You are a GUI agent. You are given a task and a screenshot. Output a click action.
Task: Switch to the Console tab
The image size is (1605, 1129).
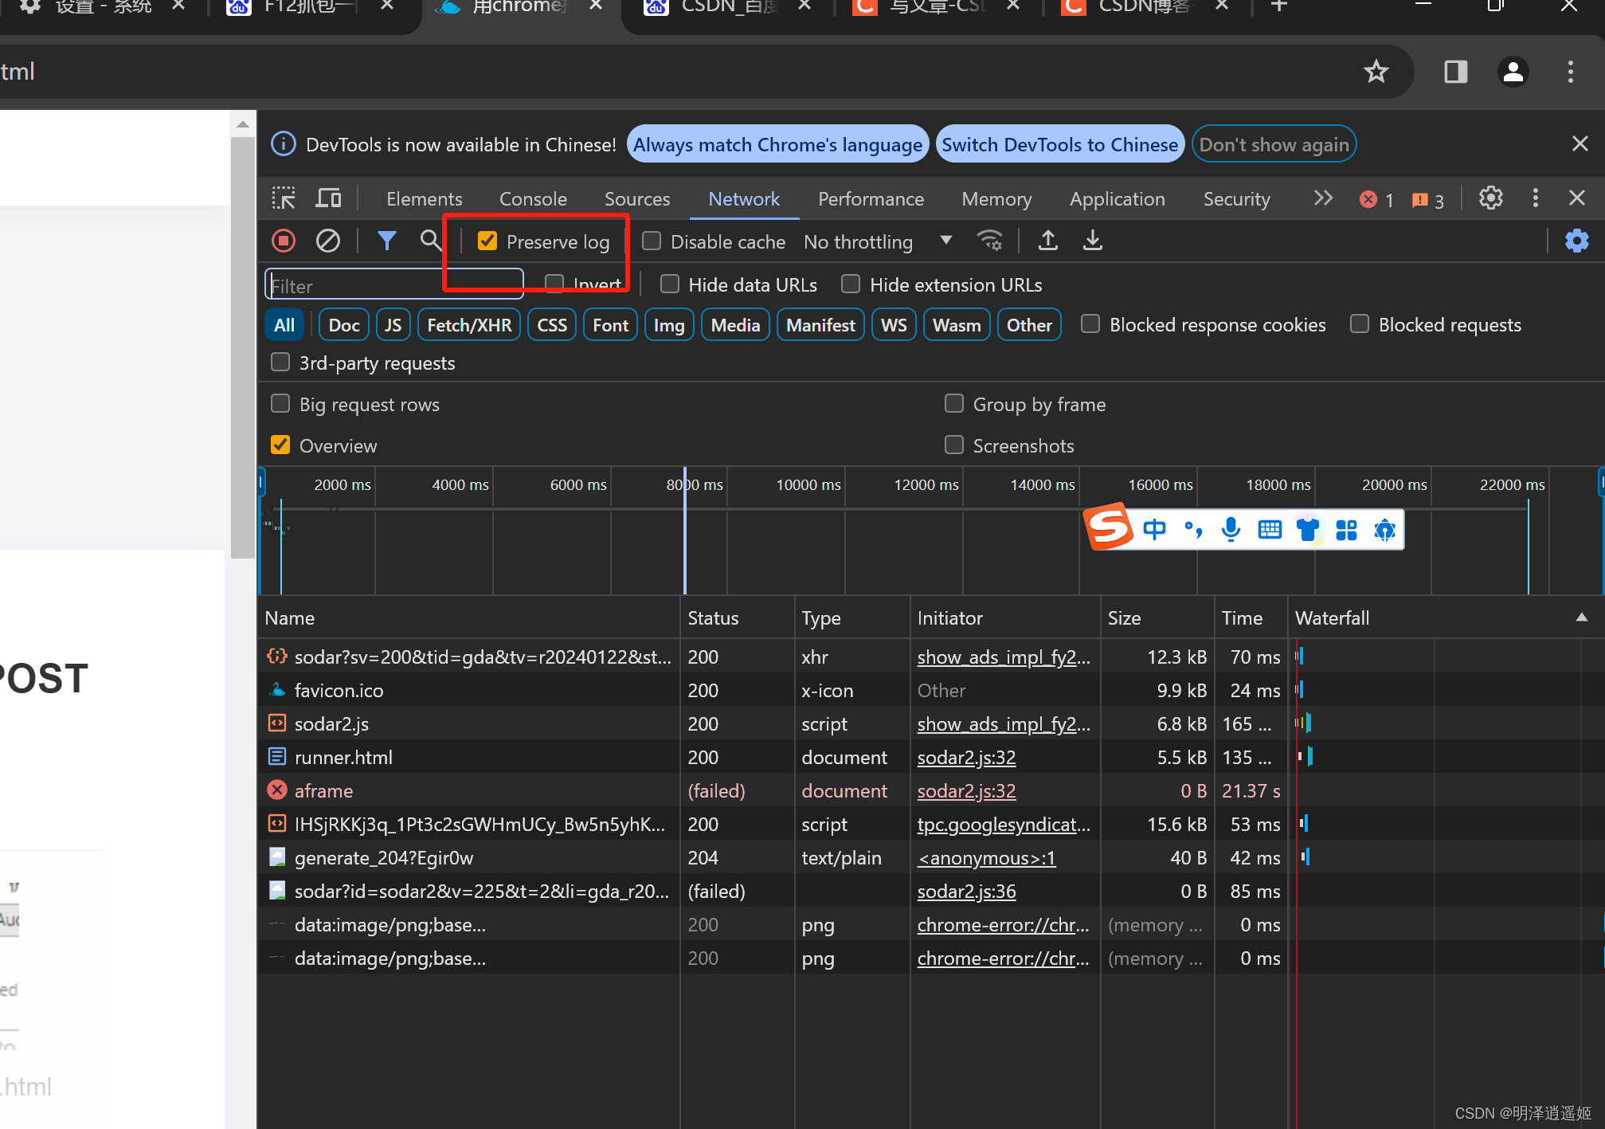[533, 199]
